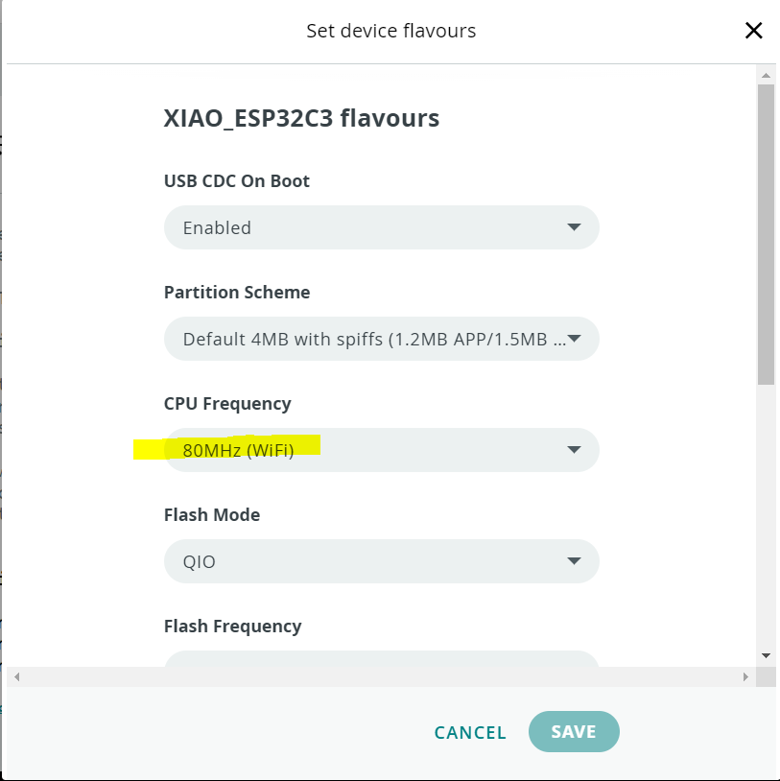Screen dimensions: 780x781
Task: Open the 'Default 4MB with spiffs' selector
Action: coord(382,339)
